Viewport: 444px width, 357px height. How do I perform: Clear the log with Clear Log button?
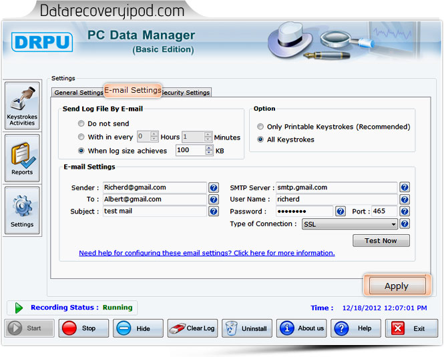tap(192, 328)
